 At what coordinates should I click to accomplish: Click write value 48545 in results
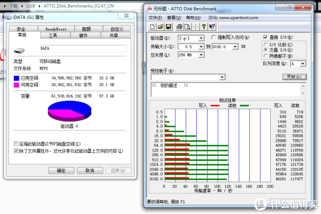281,146
